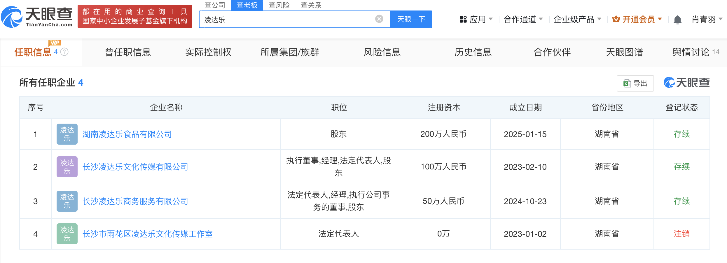Open the help question mark beside 任职信息

[x=64, y=52]
